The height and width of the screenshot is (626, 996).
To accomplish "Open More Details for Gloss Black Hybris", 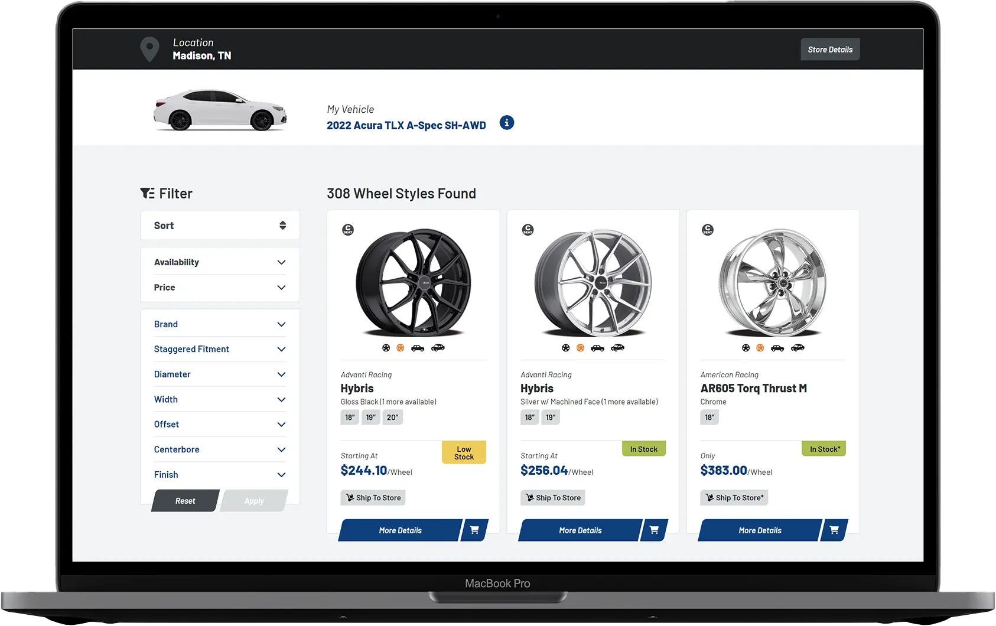I will tap(400, 530).
